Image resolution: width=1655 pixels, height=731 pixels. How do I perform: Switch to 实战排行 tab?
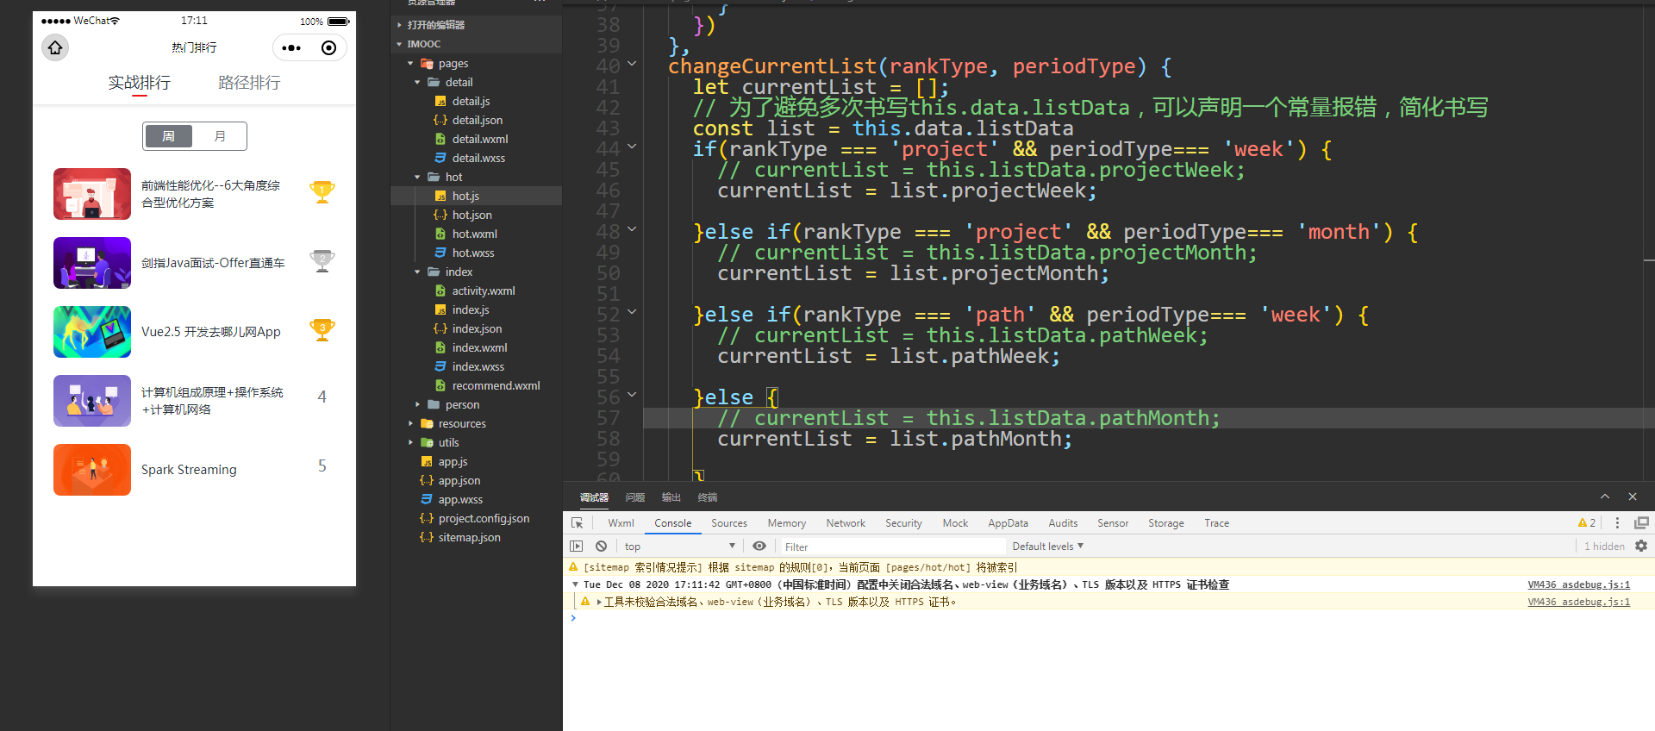(139, 83)
